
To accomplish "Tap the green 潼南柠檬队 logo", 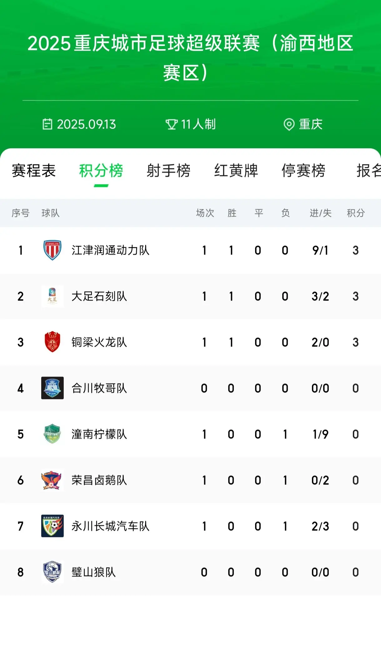I will coord(52,434).
